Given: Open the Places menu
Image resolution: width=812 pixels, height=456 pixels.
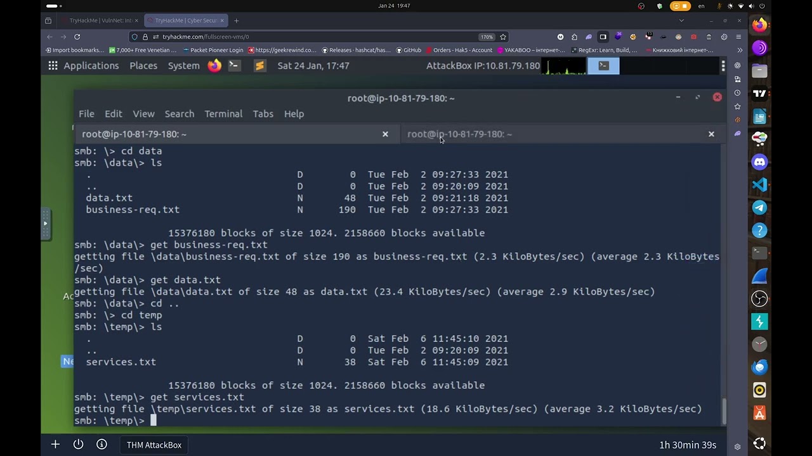Looking at the screenshot, I should 143,65.
